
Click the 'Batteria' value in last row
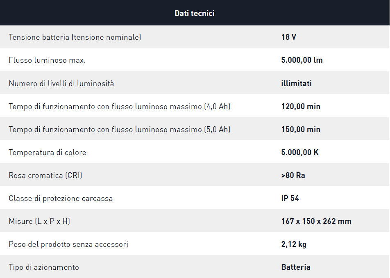[x=296, y=267]
